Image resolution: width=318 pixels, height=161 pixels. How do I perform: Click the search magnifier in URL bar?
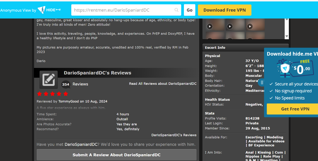(x=176, y=10)
